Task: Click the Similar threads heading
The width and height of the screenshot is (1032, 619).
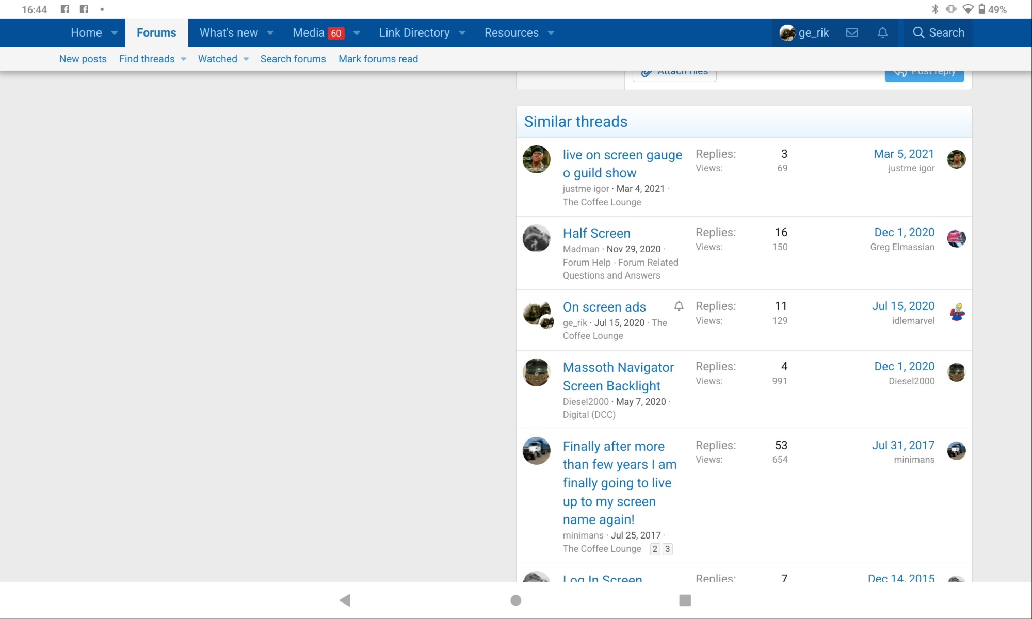Action: coord(576,122)
